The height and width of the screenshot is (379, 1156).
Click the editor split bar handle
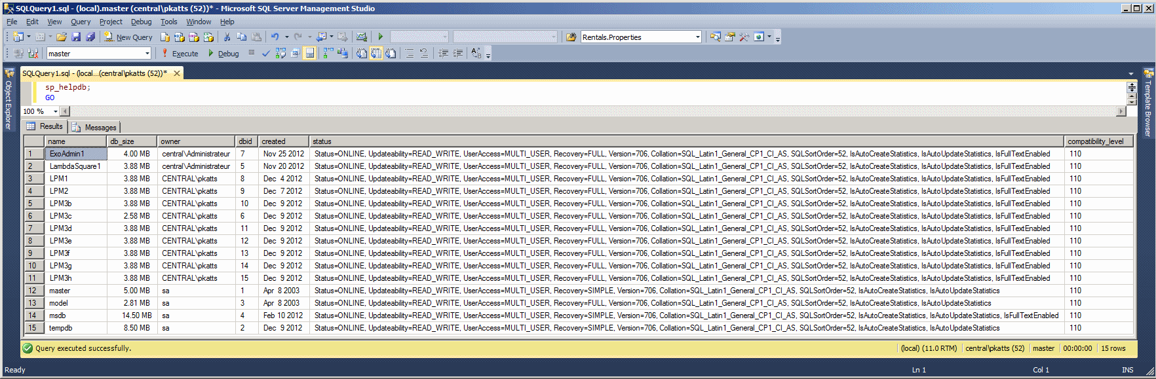coord(1132,86)
